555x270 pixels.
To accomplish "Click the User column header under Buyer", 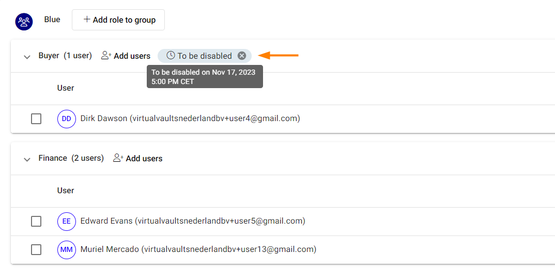I will coord(66,88).
